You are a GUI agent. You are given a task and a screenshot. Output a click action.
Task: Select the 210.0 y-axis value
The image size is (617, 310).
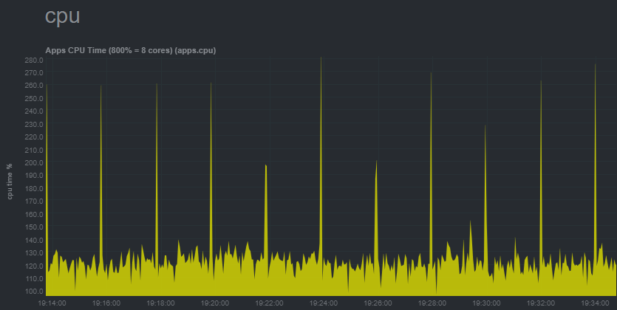coord(33,150)
